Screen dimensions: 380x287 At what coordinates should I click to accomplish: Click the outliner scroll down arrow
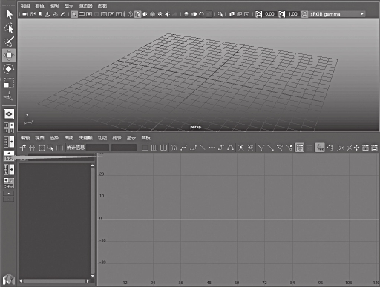click(93, 276)
